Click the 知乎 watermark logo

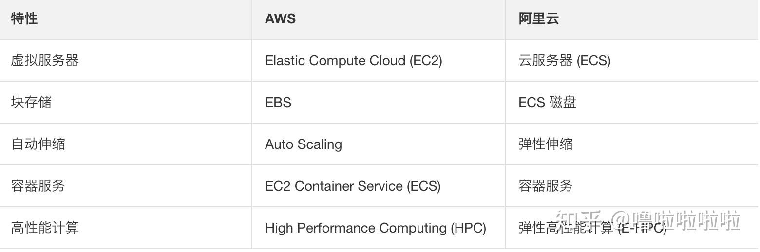tap(581, 221)
